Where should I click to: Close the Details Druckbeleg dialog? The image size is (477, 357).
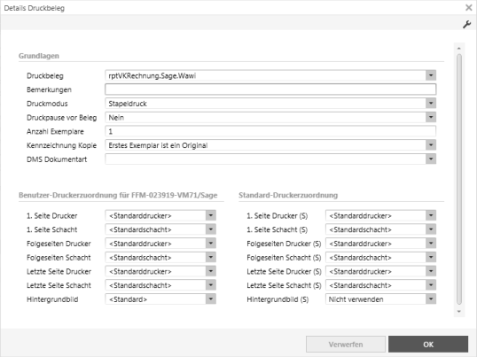(x=468, y=7)
